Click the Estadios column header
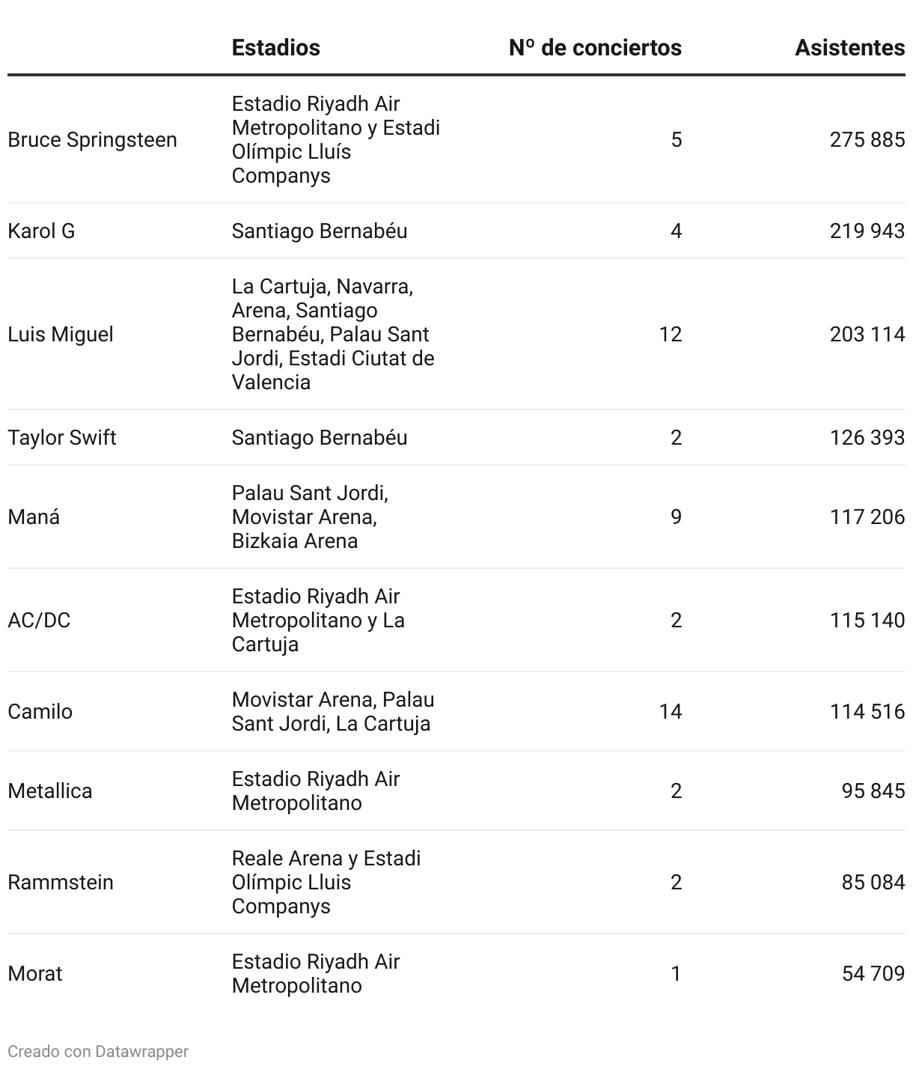 pos(275,48)
